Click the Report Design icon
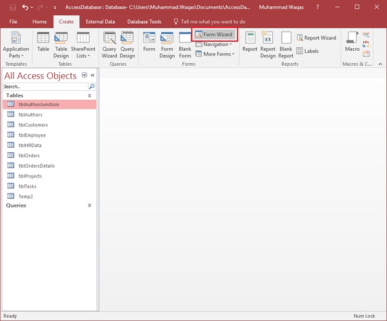This screenshot has width=387, height=321. (x=268, y=44)
